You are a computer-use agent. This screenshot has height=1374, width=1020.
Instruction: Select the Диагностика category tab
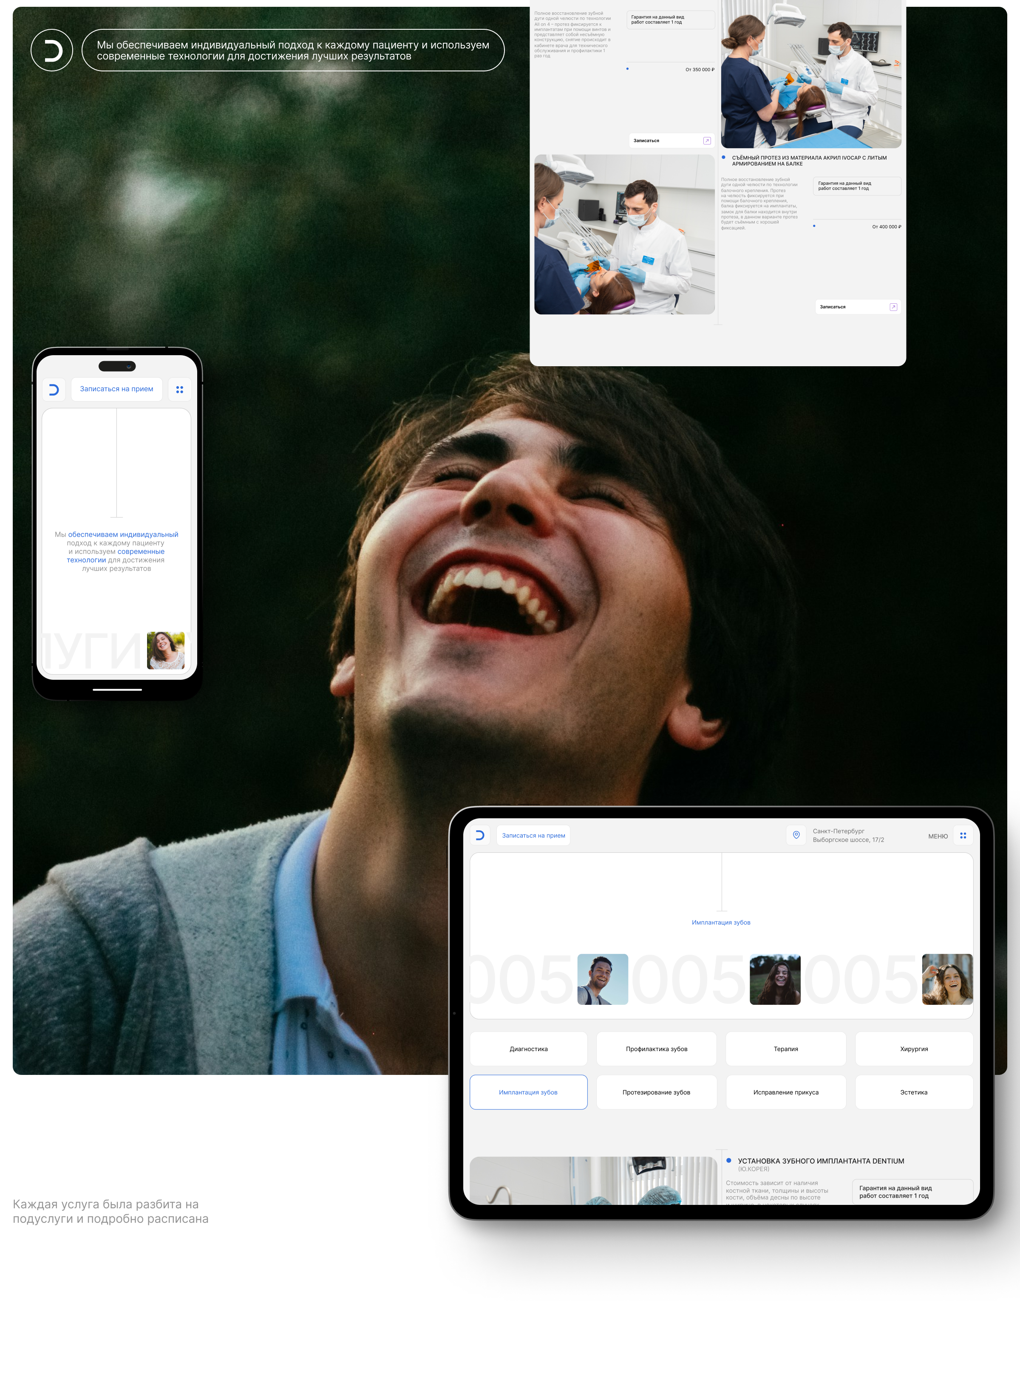(x=529, y=1049)
